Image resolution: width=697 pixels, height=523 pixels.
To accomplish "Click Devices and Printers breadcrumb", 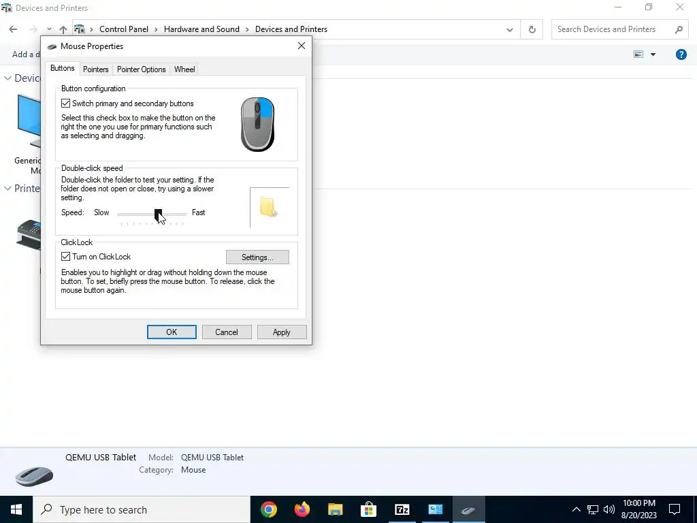I will click(x=291, y=29).
